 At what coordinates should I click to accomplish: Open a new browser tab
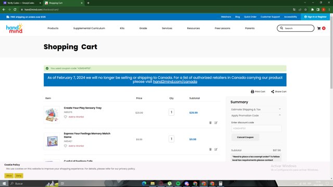(x=88, y=3)
